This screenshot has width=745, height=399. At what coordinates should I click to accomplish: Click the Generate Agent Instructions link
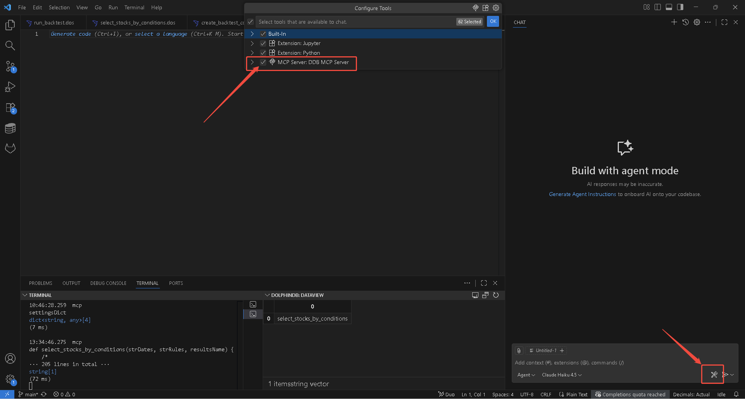pos(582,194)
